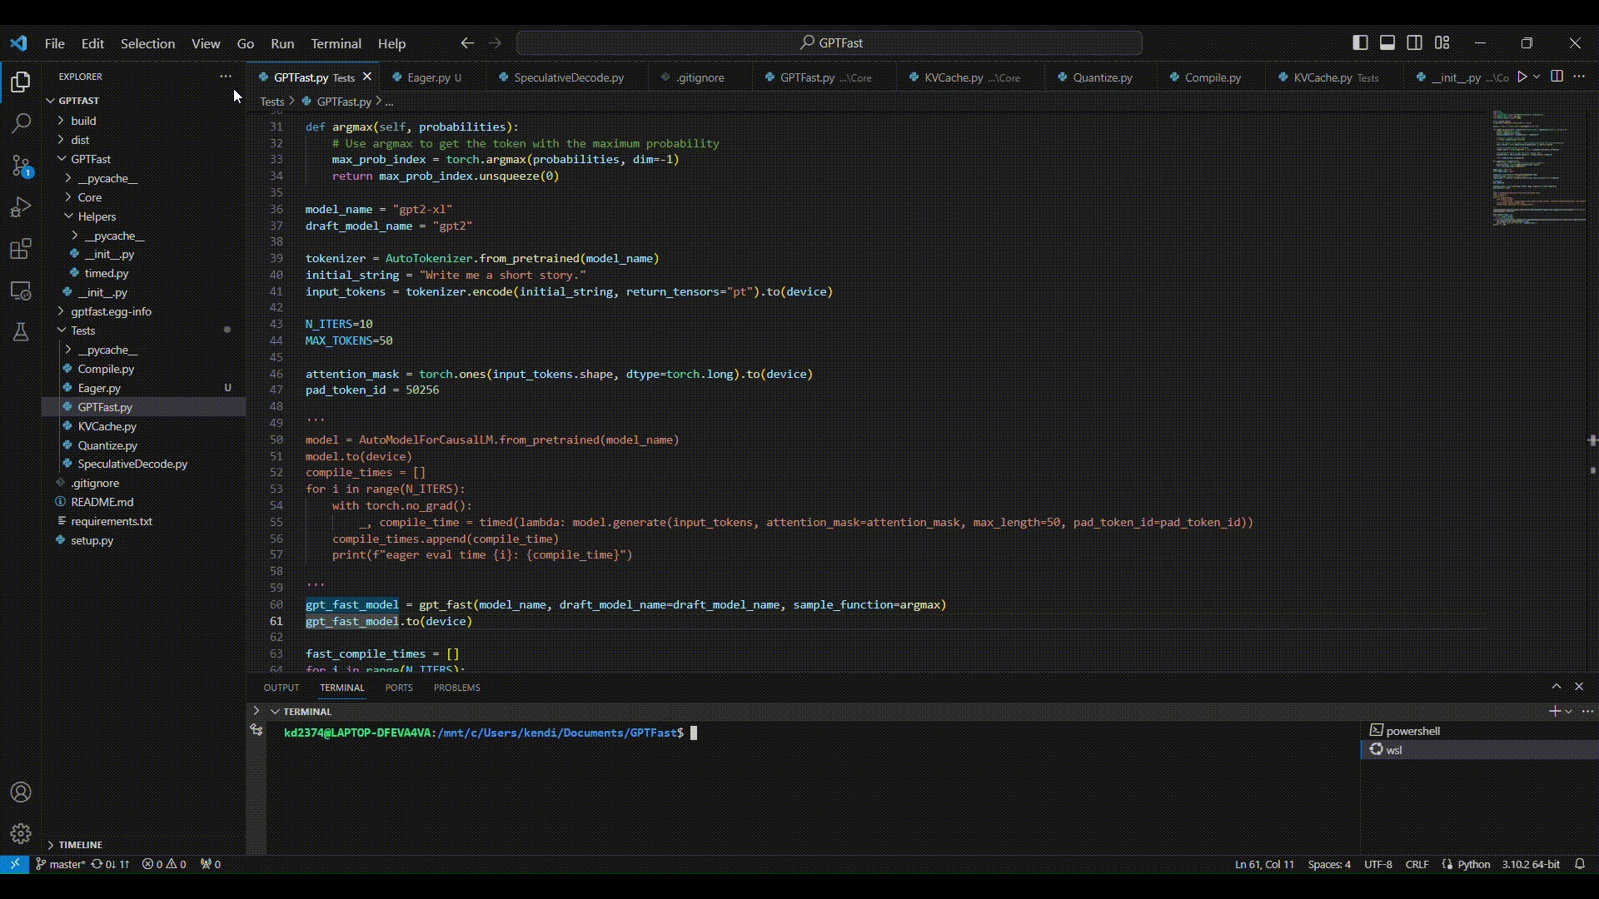Click the new terminal plus icon

click(1554, 711)
